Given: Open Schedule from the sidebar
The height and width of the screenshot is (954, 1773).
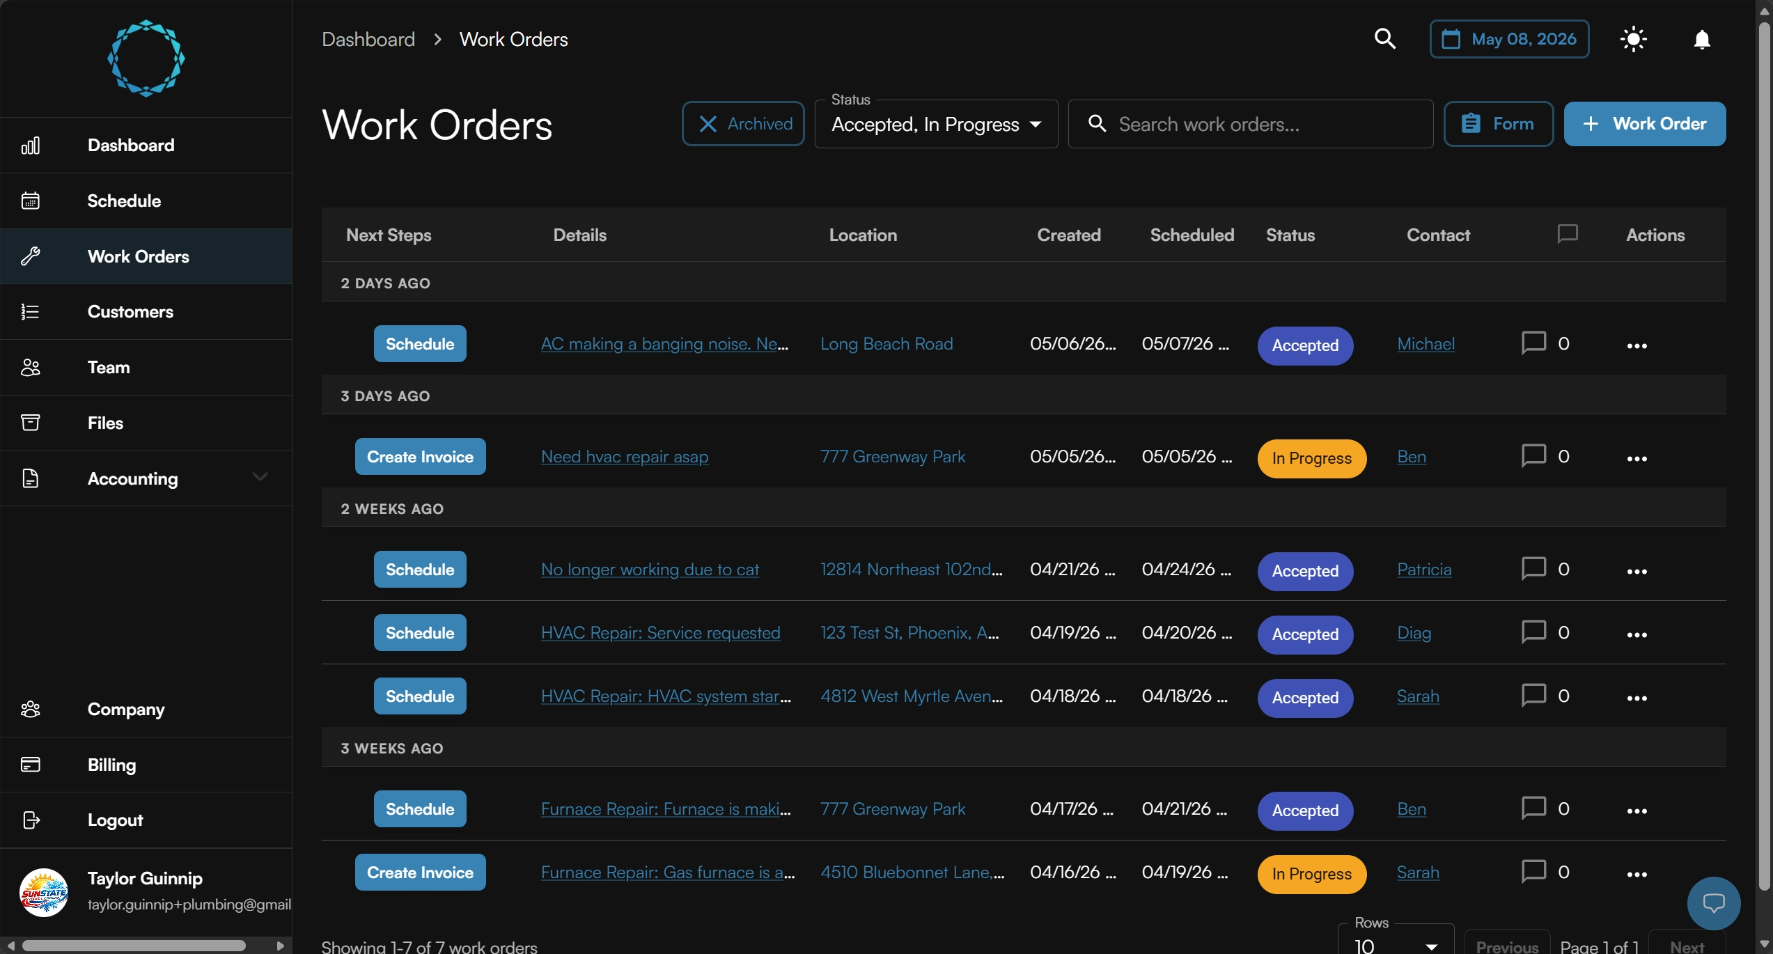Looking at the screenshot, I should click(x=146, y=201).
